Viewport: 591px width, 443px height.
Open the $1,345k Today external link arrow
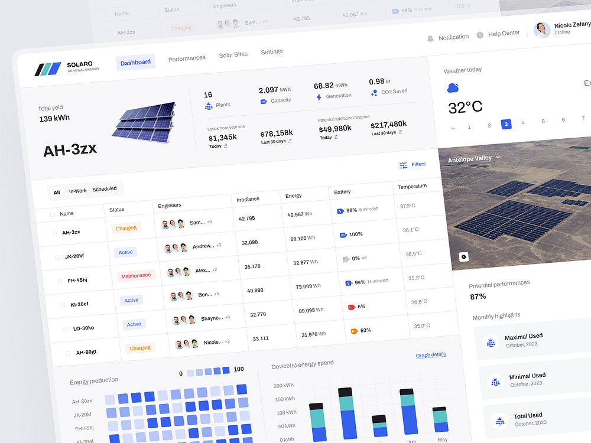click(225, 145)
